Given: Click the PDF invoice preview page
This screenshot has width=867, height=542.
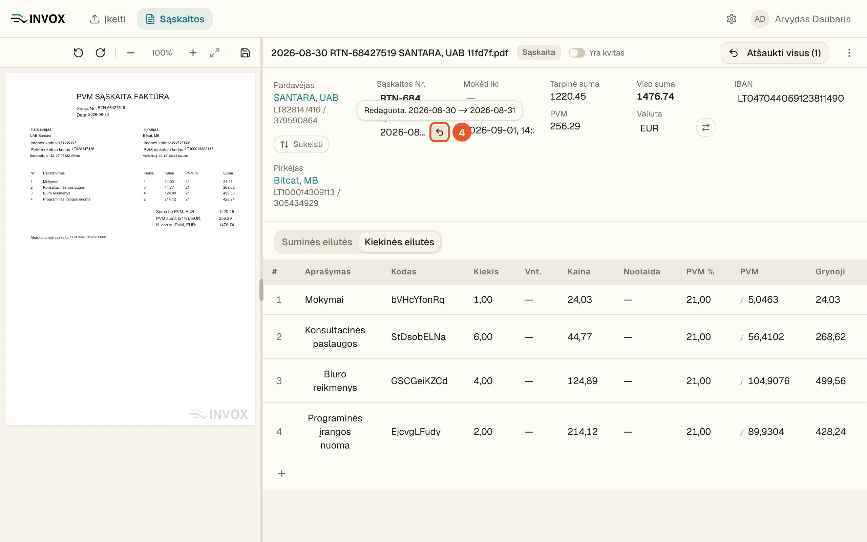Looking at the screenshot, I should point(130,249).
